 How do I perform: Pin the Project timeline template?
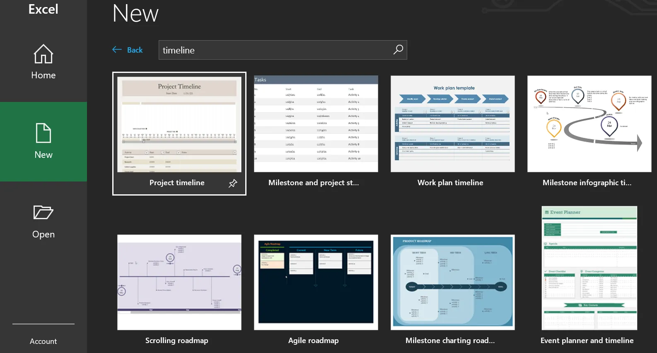coord(233,183)
